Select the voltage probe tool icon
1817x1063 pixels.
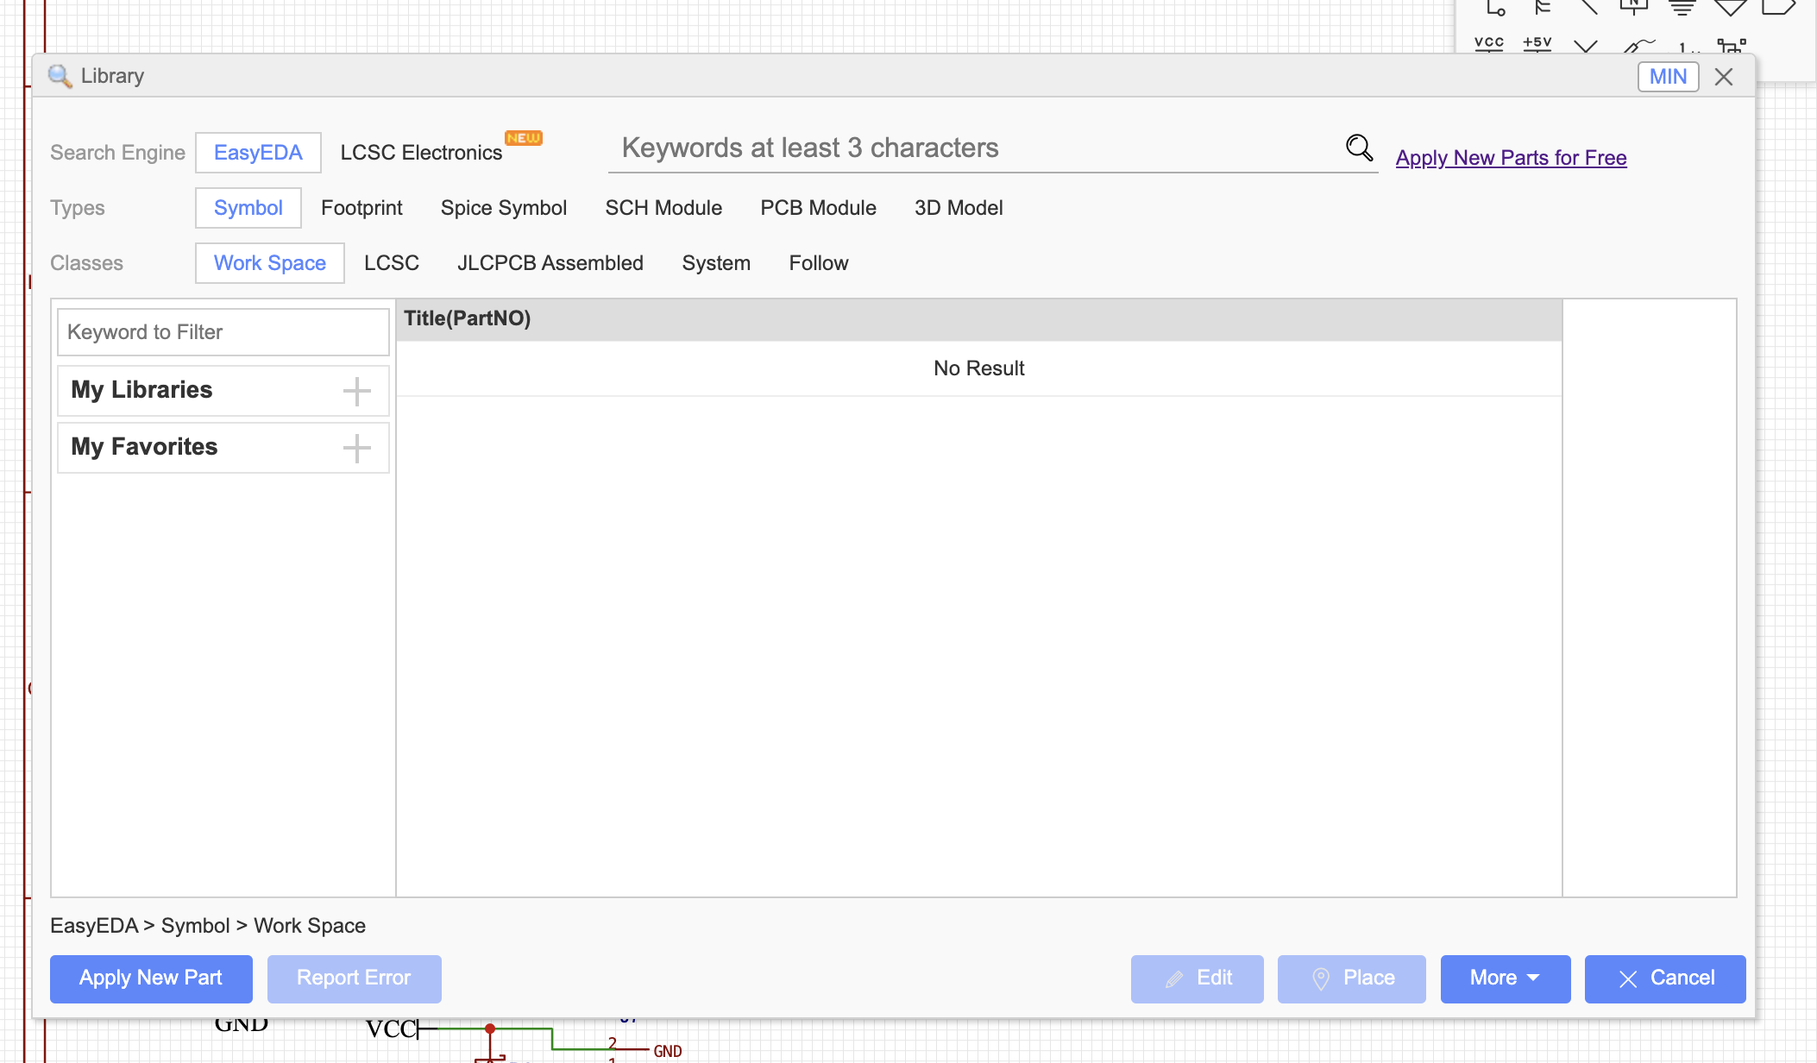[x=1639, y=45]
